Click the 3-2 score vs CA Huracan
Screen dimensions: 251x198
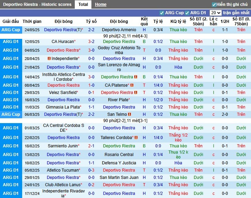pos(91,42)
